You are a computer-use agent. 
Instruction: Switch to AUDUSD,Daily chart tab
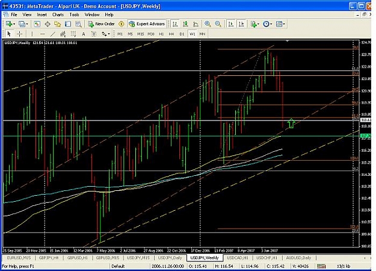pyautogui.click(x=298, y=258)
